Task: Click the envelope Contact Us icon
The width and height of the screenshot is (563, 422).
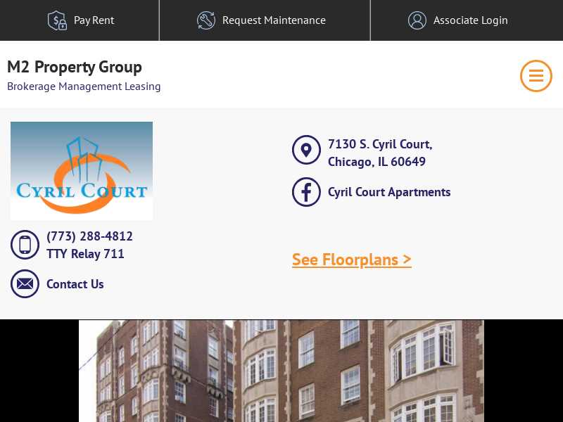Action: 25,284
